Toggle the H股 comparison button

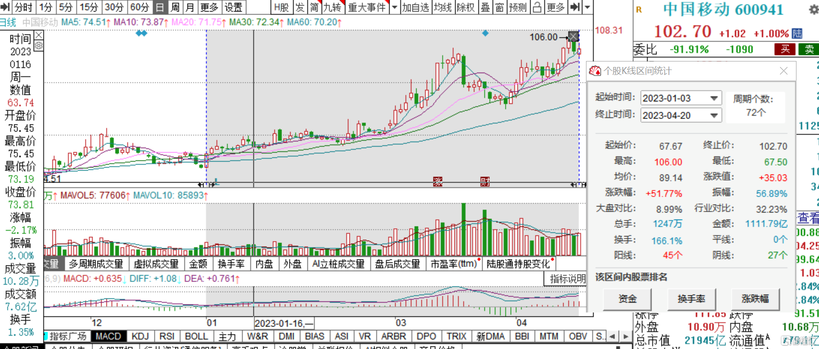click(281, 7)
